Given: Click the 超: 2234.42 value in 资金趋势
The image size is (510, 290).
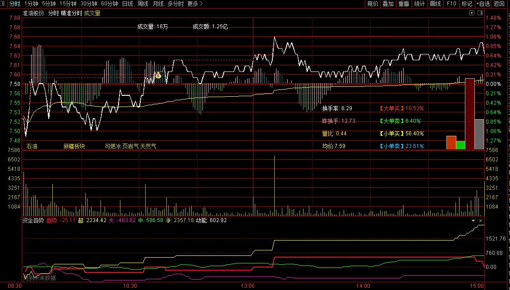Looking at the screenshot, I should point(92,221).
